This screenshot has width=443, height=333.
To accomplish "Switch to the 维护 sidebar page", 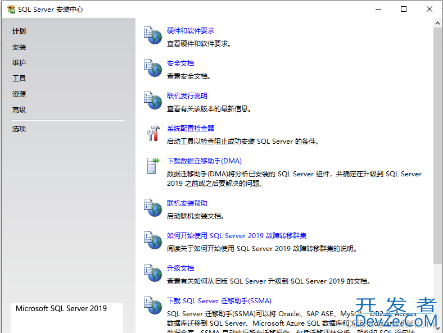I will coord(19,63).
